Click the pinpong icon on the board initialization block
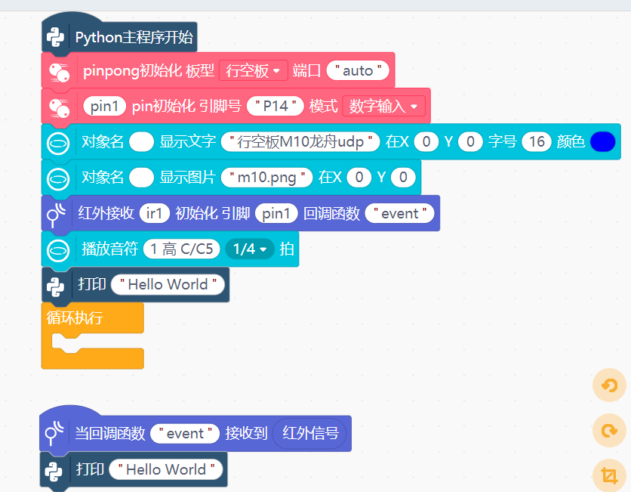Screen dimensions: 631x492 pos(59,72)
